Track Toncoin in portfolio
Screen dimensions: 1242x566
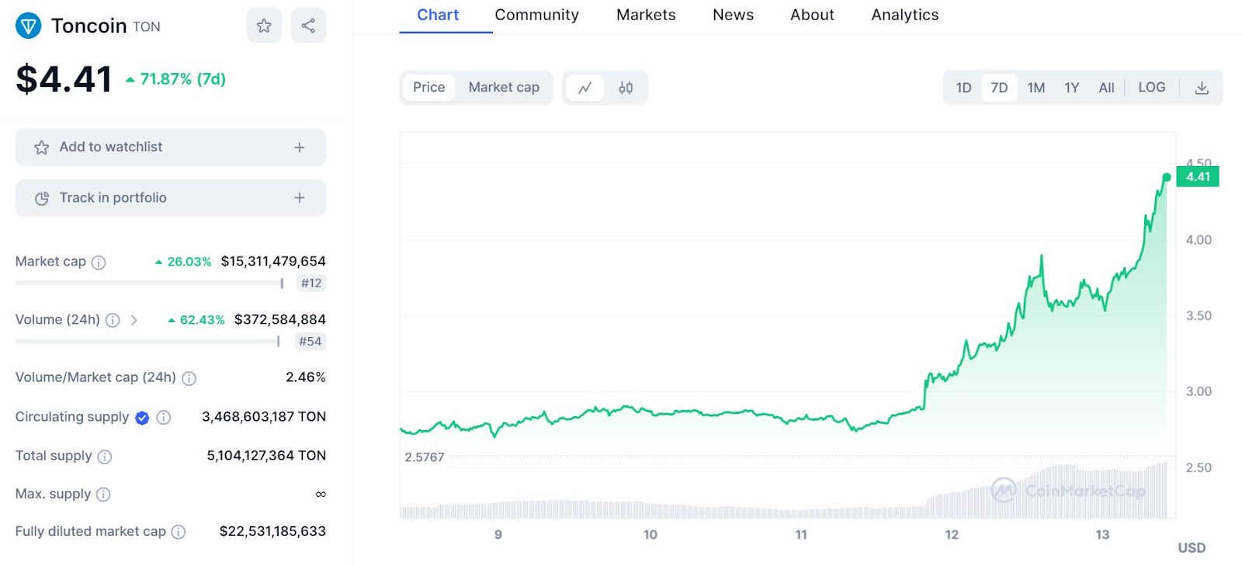[171, 198]
